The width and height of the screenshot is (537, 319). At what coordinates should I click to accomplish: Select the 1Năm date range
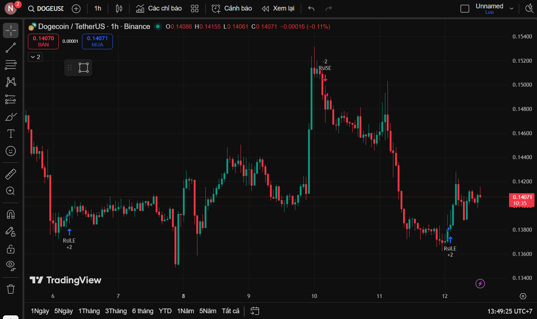[x=185, y=311]
